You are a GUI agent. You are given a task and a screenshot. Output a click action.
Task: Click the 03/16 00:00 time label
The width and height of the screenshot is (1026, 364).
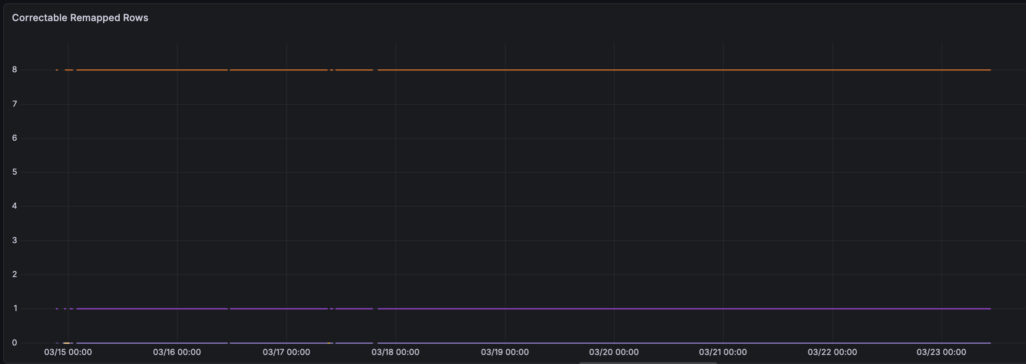177,352
